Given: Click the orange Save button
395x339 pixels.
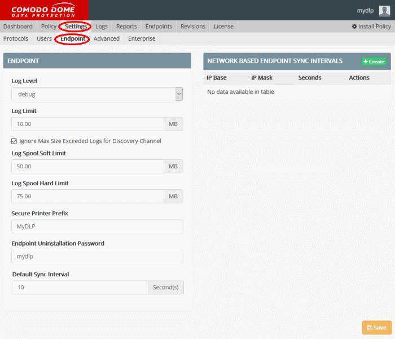Looking at the screenshot, I should coord(377,327).
